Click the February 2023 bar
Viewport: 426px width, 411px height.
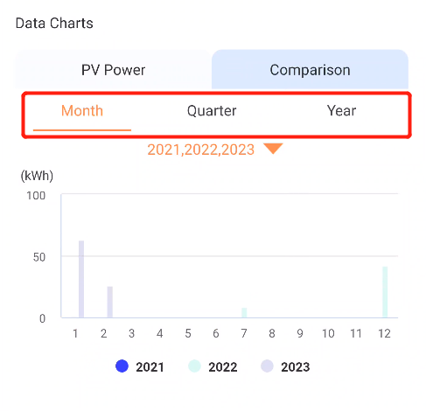pos(110,302)
